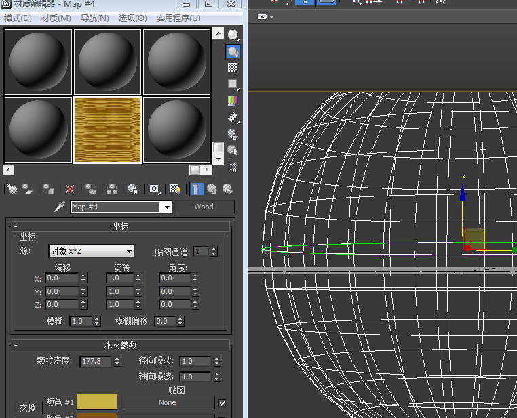
Task: Click the 贴图通道 spinner arrows
Action: (x=213, y=252)
